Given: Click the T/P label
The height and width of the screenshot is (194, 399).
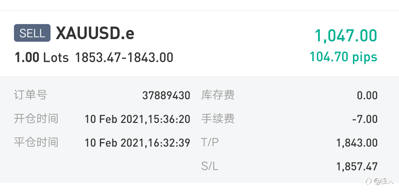Looking at the screenshot, I should [x=210, y=142].
